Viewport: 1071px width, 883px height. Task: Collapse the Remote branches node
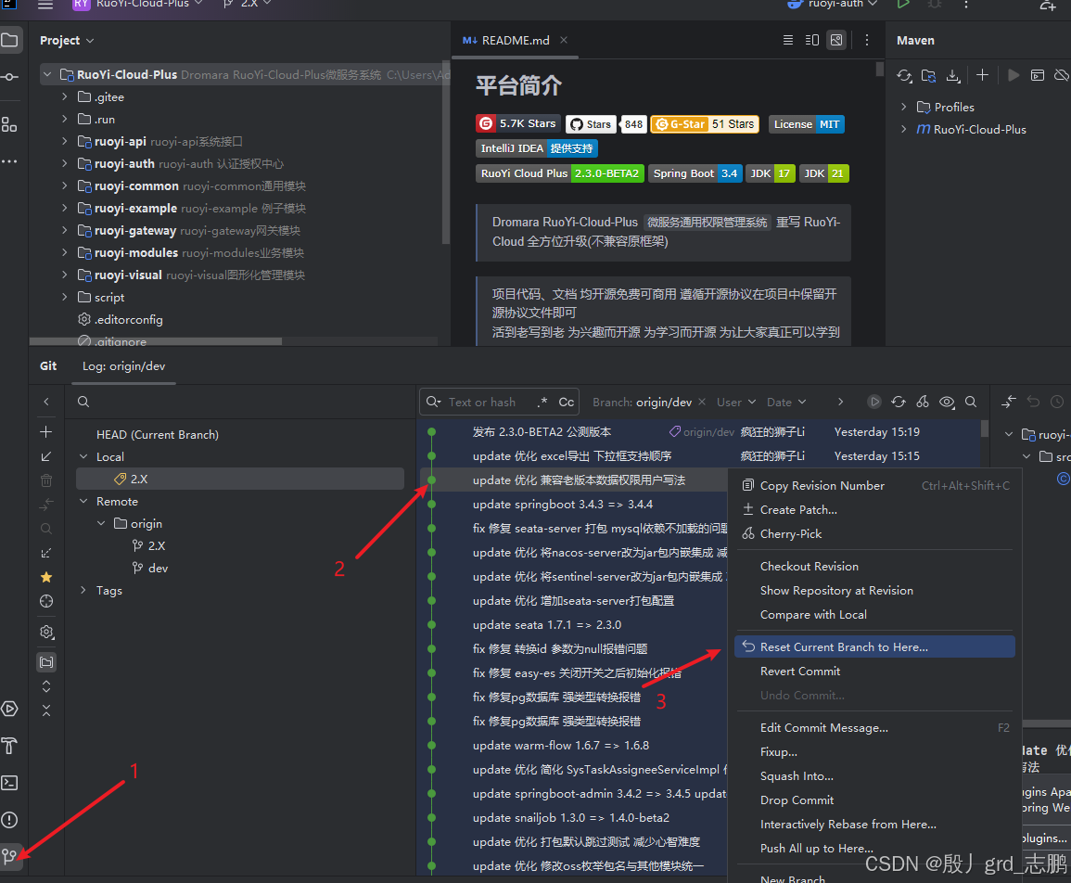point(83,501)
